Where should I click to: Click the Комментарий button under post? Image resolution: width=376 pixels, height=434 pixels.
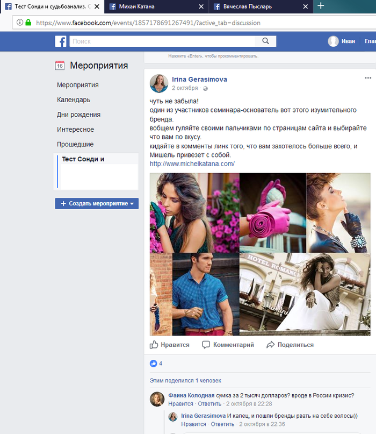click(x=228, y=345)
